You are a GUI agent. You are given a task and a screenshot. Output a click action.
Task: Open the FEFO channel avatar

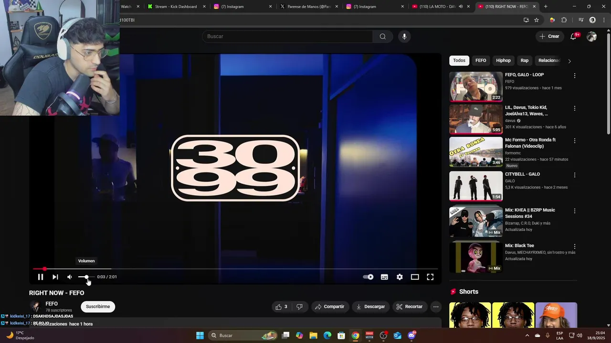coord(35,307)
